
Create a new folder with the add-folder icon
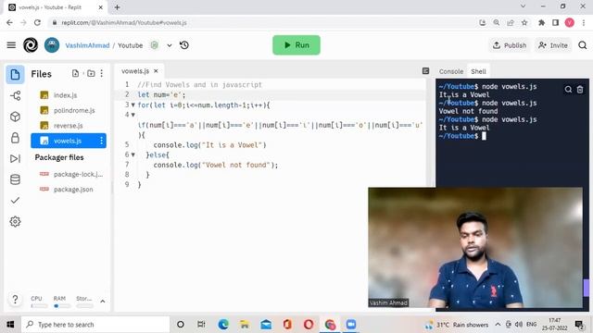tap(91, 73)
